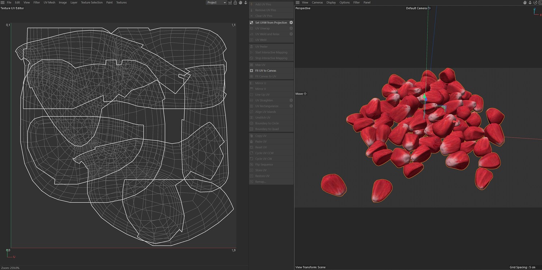This screenshot has width=542, height=270.
Task: Open the Paint menu
Action: pos(109,3)
